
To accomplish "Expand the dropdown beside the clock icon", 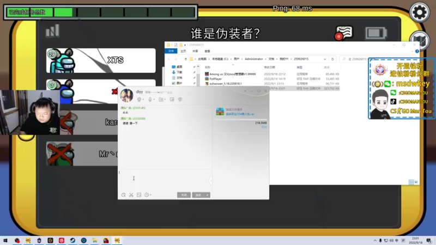I will [151, 195].
